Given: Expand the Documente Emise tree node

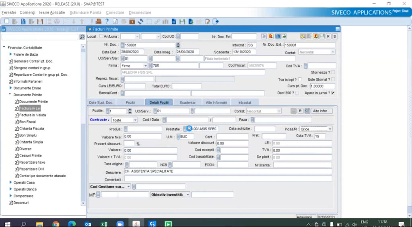Looking at the screenshot, I should [10, 88].
